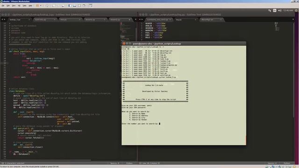299x168 pixels.
Task: Open the VMware Help menu
Action: point(30,6)
